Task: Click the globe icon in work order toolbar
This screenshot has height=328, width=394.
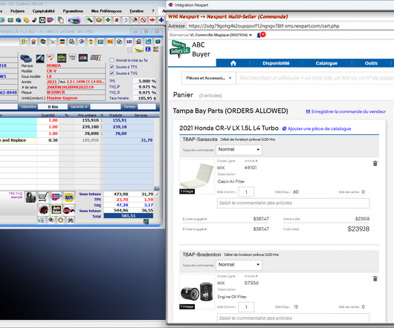Action: (x=120, y=42)
